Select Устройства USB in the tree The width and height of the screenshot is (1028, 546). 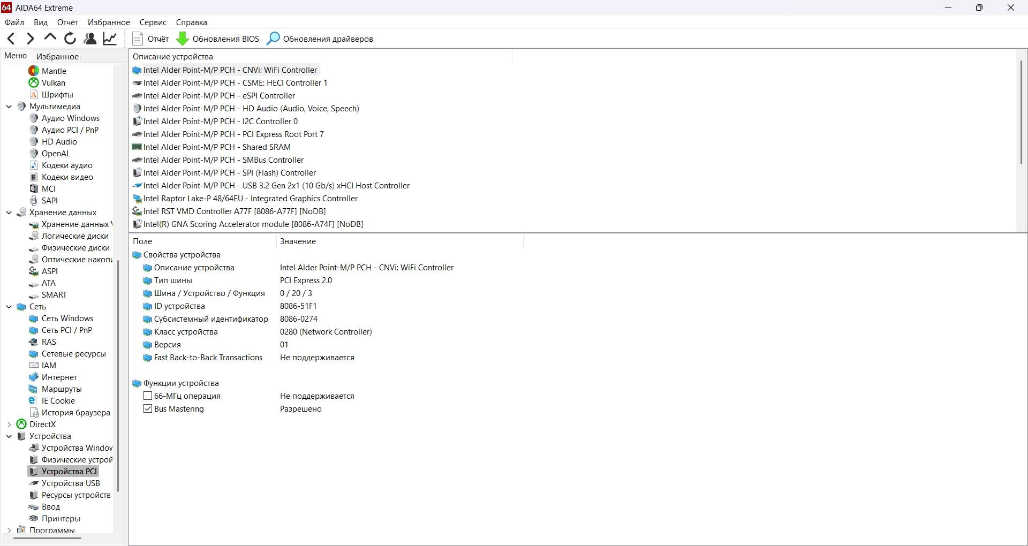pos(71,483)
